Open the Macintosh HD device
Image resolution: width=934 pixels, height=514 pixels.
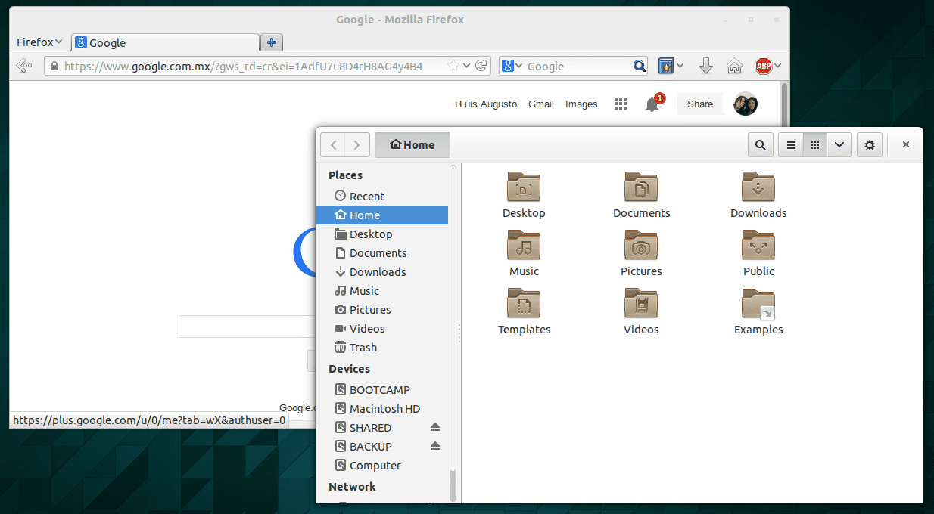coord(381,409)
